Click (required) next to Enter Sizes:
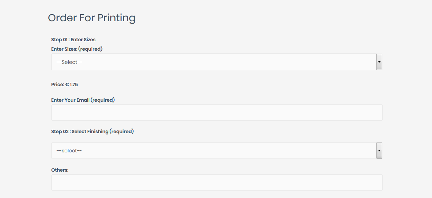This screenshot has width=432, height=198. tap(90, 49)
